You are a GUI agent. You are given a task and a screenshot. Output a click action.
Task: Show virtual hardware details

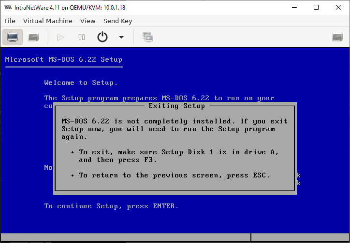[x=33, y=37]
